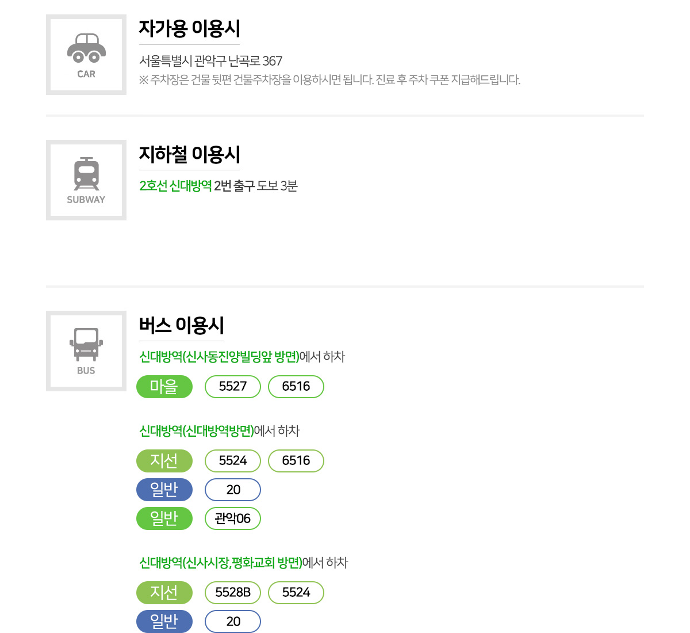Click 신대방역(신사시장,평화교회 방면) stop link

pyautogui.click(x=221, y=563)
